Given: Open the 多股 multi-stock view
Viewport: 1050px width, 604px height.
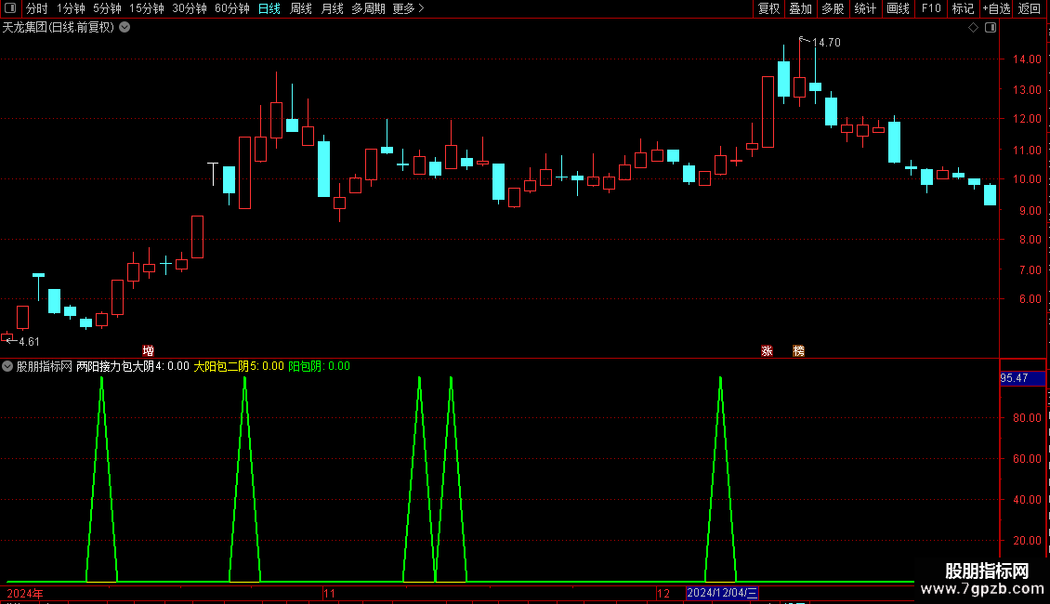Looking at the screenshot, I should [833, 8].
